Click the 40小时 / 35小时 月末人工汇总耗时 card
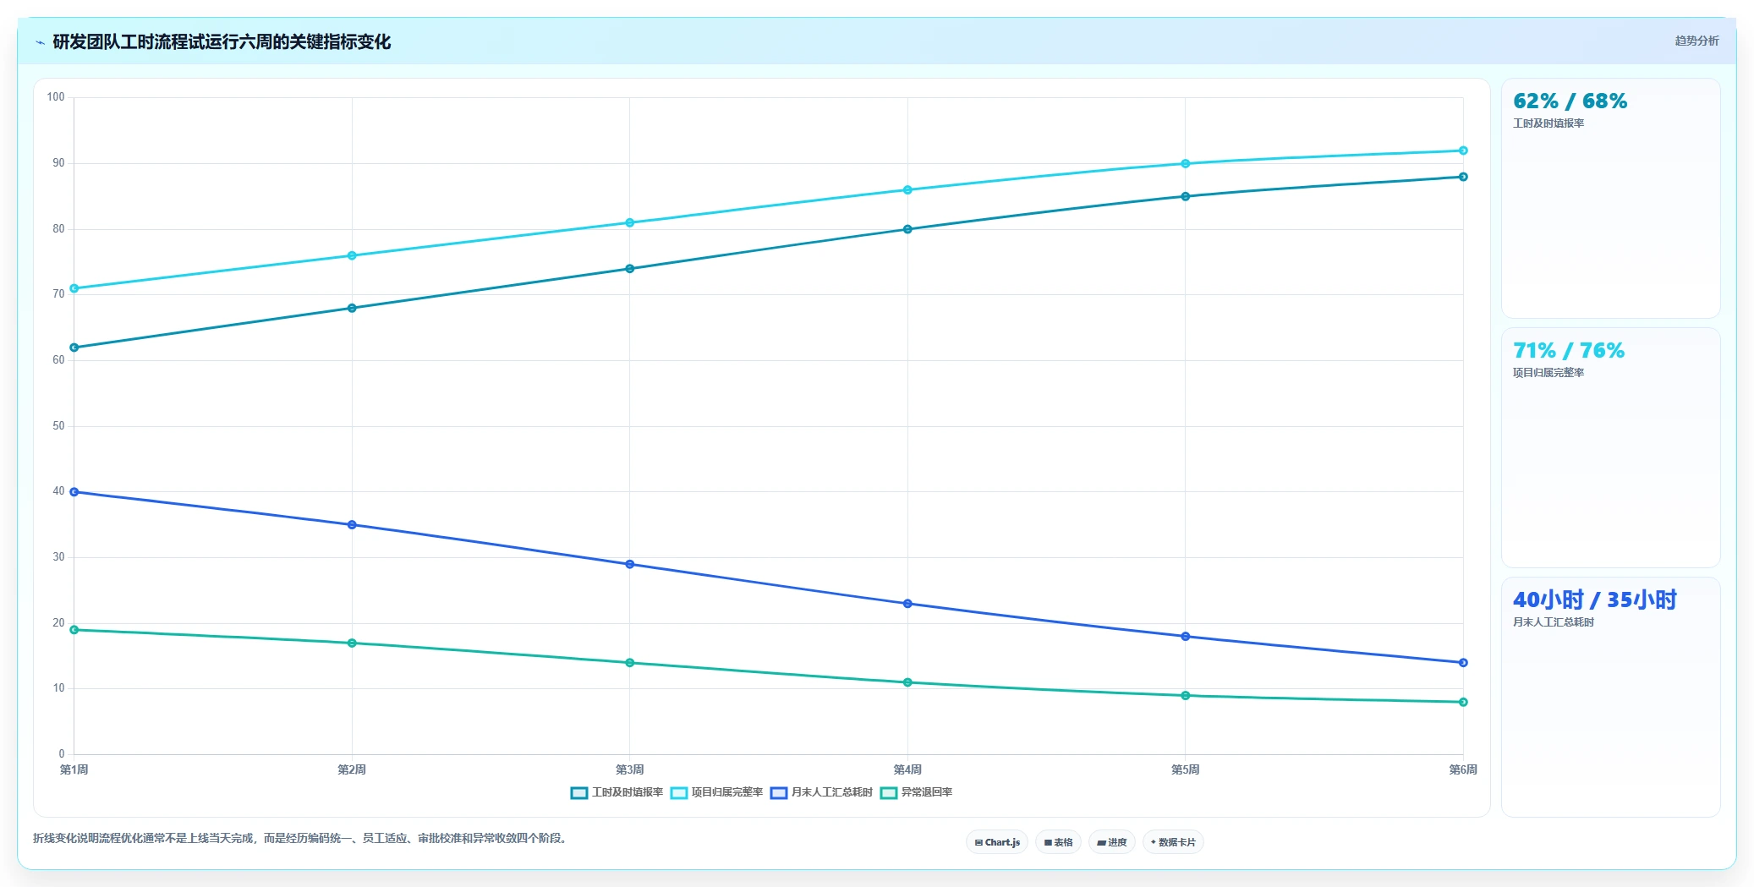This screenshot has width=1754, height=887. click(x=1610, y=698)
